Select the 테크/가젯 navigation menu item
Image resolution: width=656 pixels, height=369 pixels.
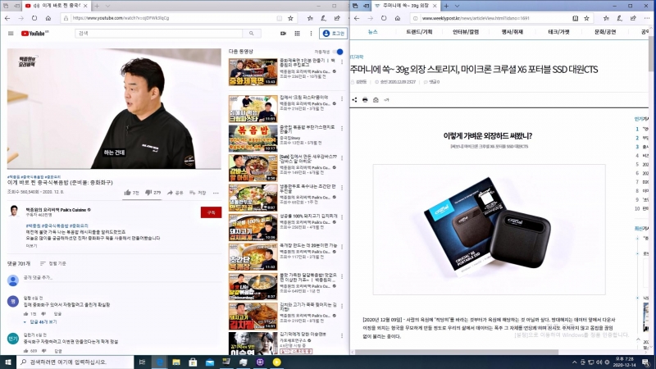(x=558, y=31)
